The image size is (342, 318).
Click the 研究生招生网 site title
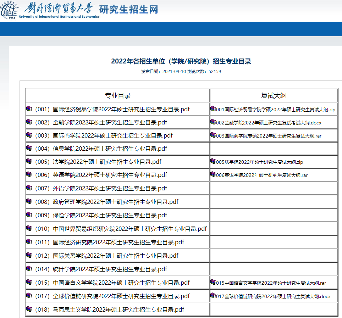click(x=129, y=9)
